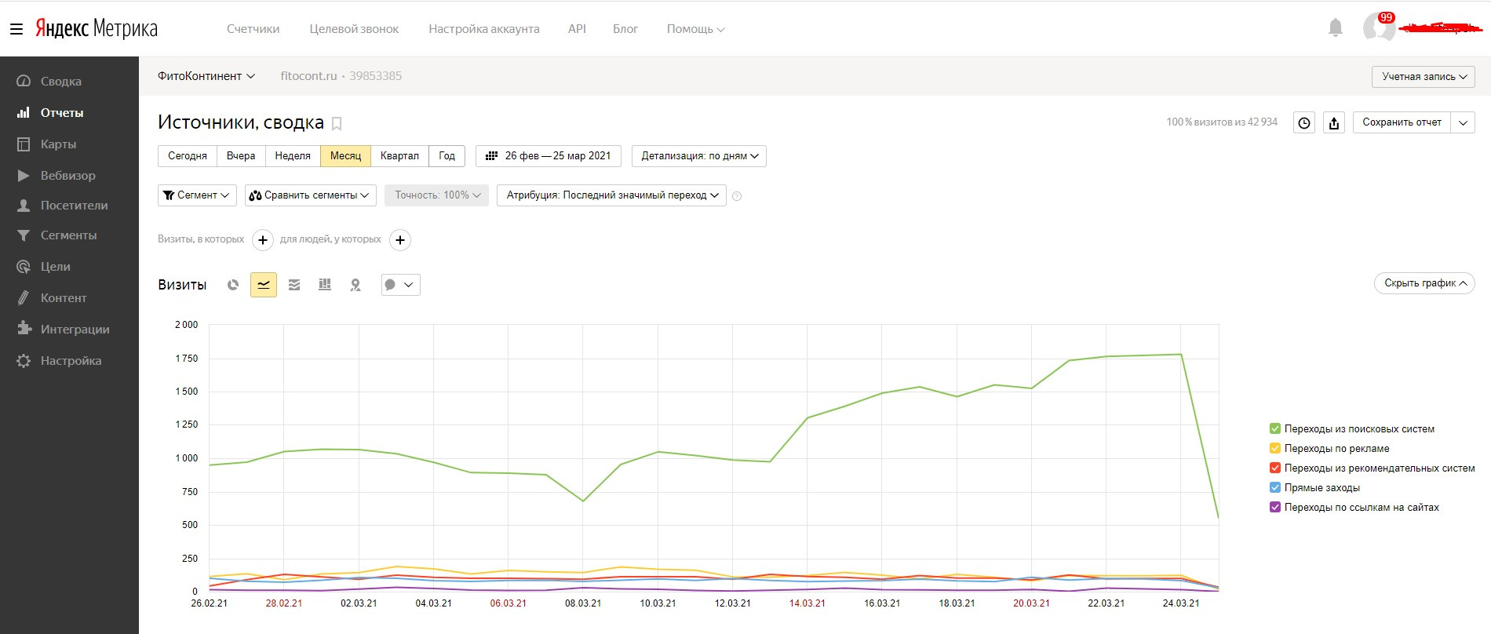Click the 'Сохранить отчет' button
Screen dimensions: 1491x634
(x=1402, y=122)
